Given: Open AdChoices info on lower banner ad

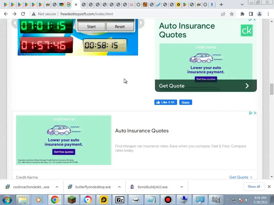Looking at the screenshot, I should click(x=251, y=113).
